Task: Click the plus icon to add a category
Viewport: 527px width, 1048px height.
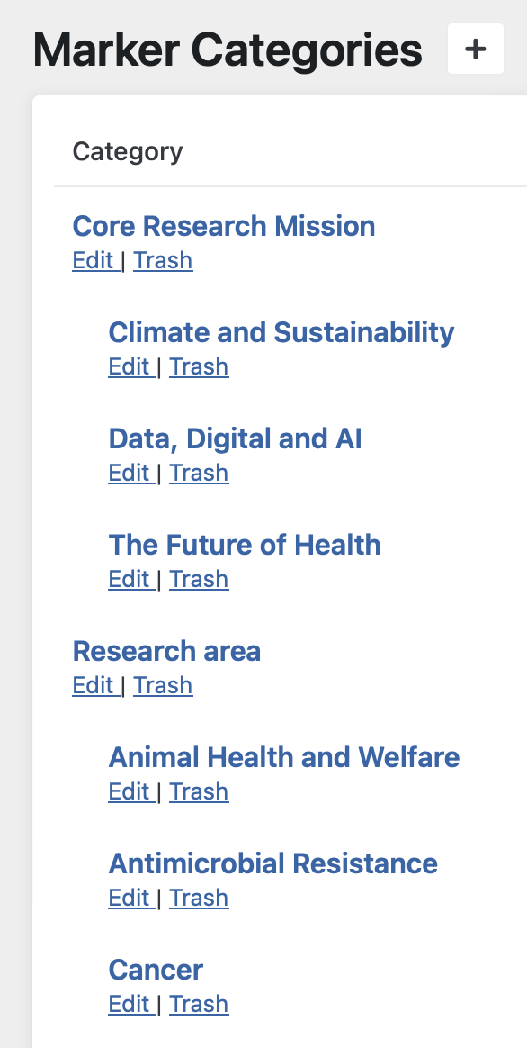Action: (475, 49)
